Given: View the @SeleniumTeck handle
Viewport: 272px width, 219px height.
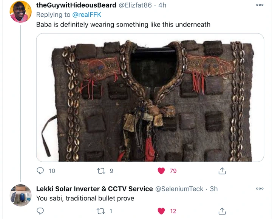Looking at the screenshot, I should 179,189.
